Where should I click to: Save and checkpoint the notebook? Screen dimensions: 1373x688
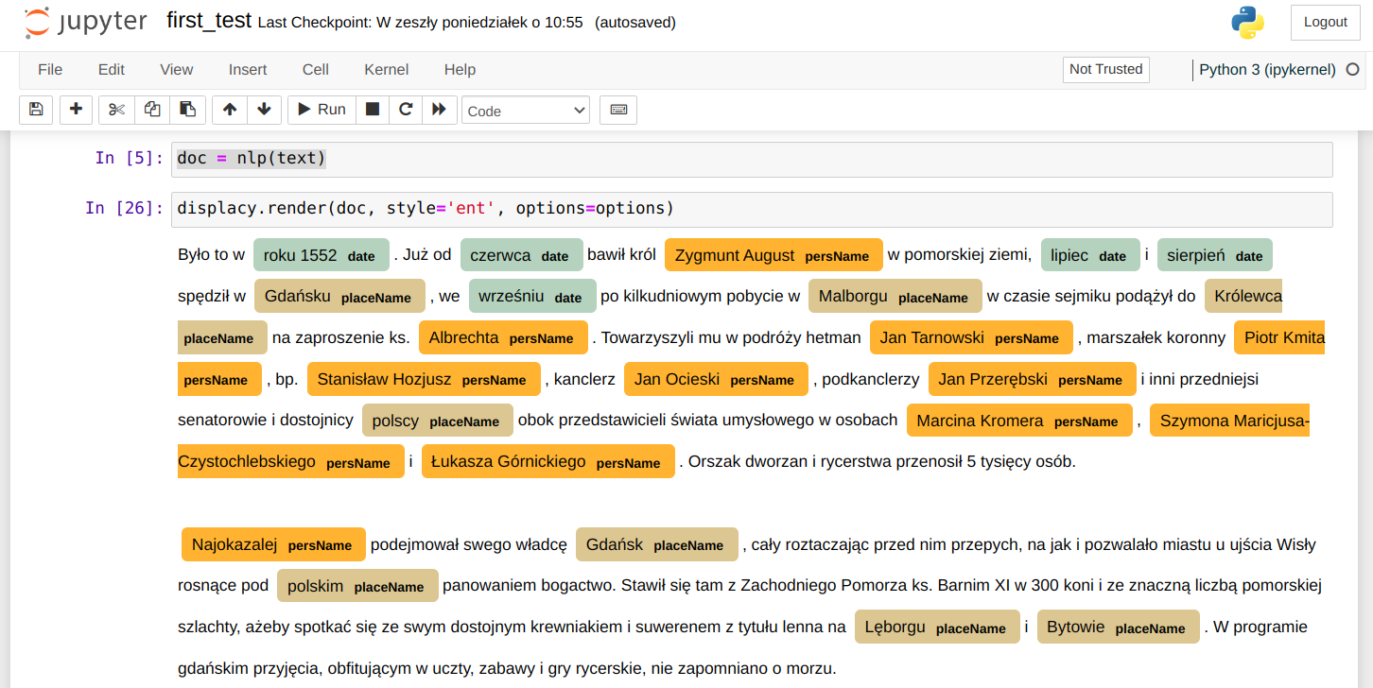point(36,110)
